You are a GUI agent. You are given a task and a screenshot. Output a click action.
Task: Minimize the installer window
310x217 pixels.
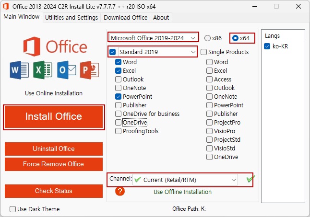coord(255,6)
